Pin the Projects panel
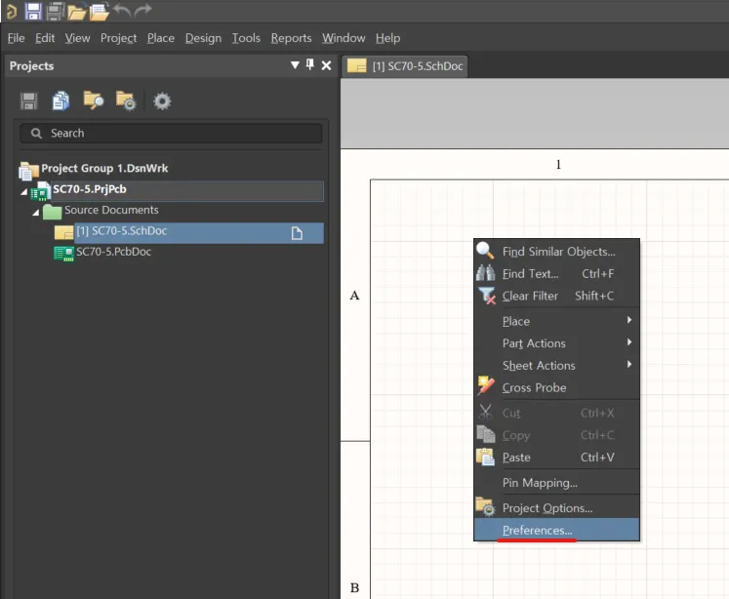 pos(310,65)
